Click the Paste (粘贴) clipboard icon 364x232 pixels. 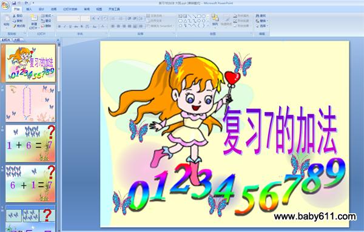click(x=7, y=21)
